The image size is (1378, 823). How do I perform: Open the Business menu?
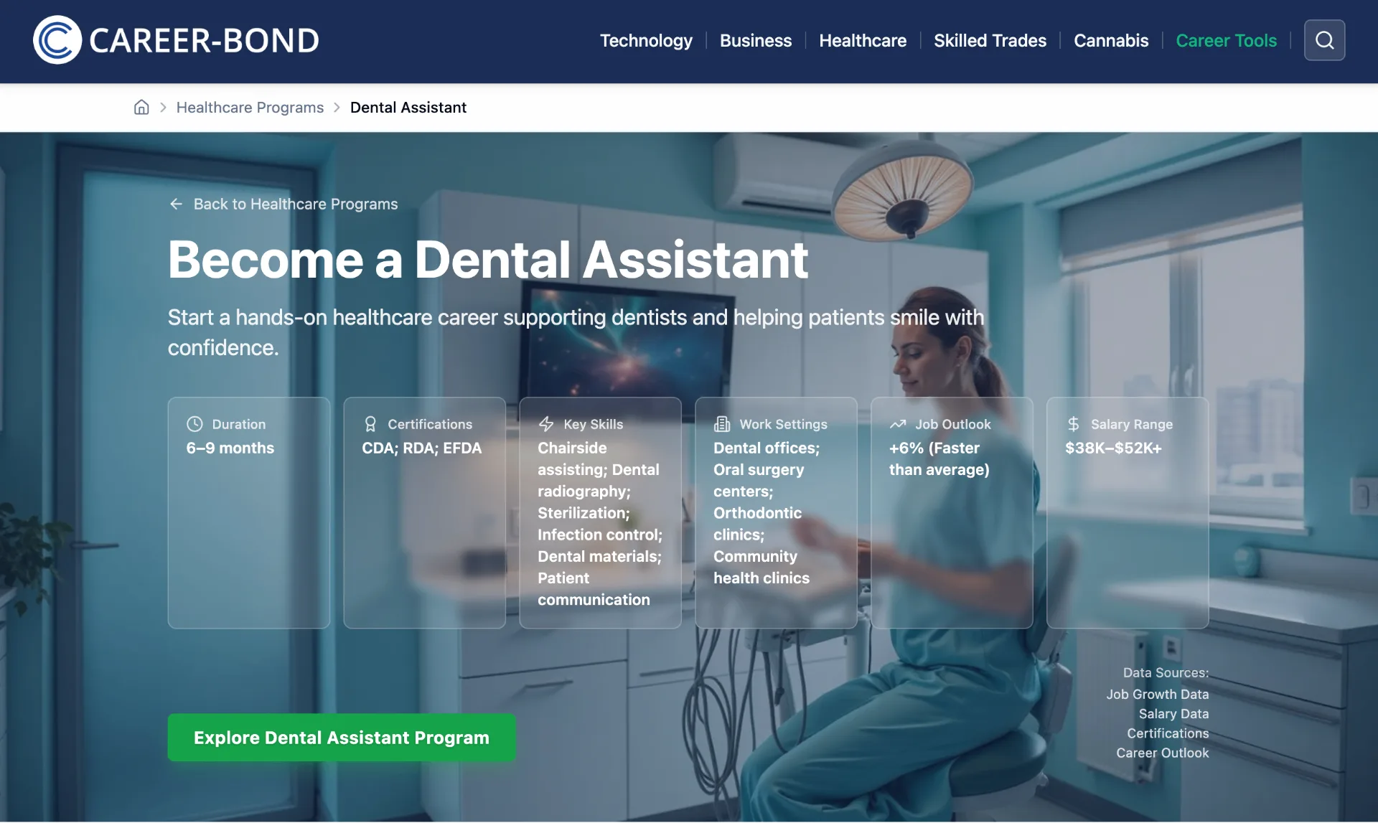click(756, 40)
